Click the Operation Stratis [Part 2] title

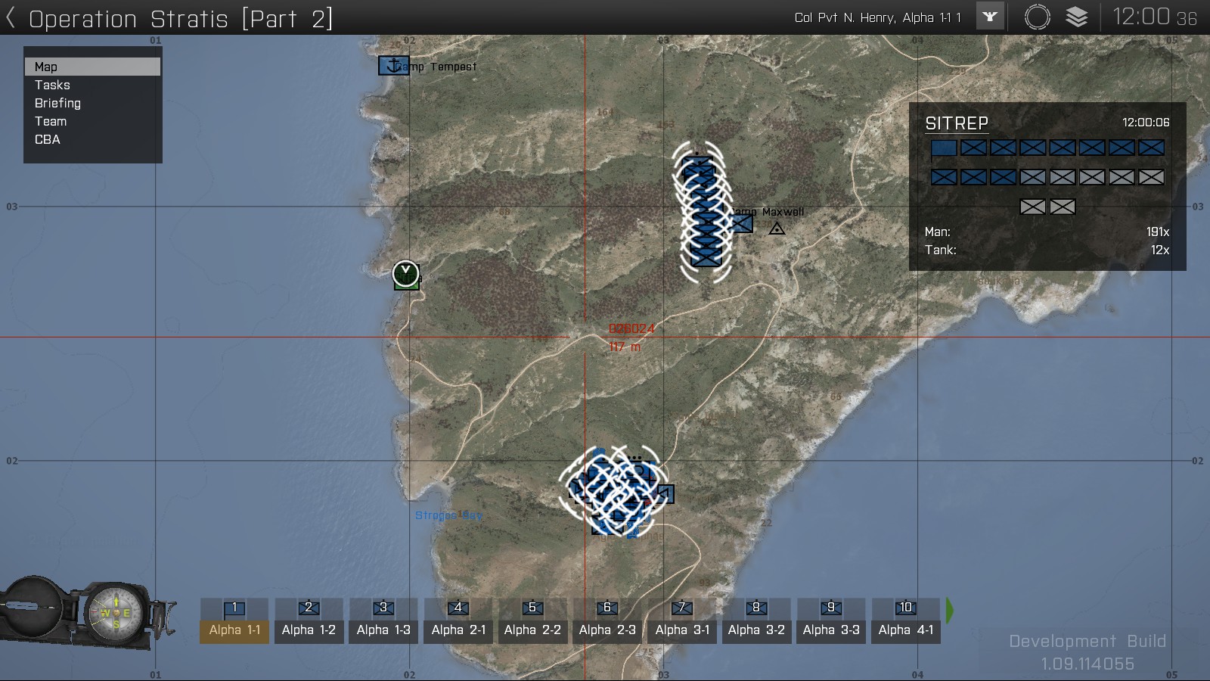pos(181,19)
